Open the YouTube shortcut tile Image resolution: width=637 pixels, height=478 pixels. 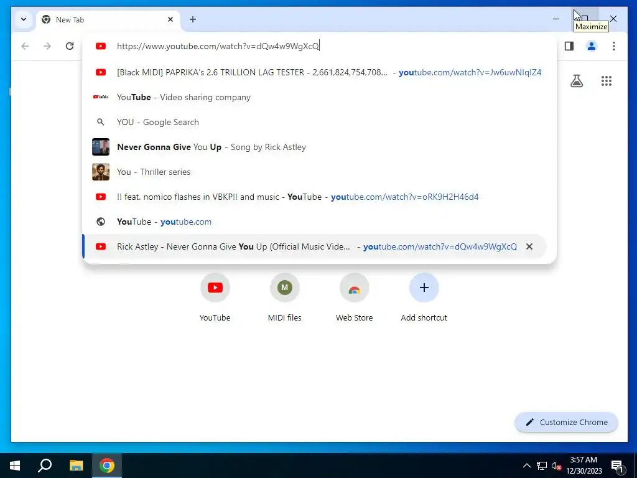click(215, 298)
